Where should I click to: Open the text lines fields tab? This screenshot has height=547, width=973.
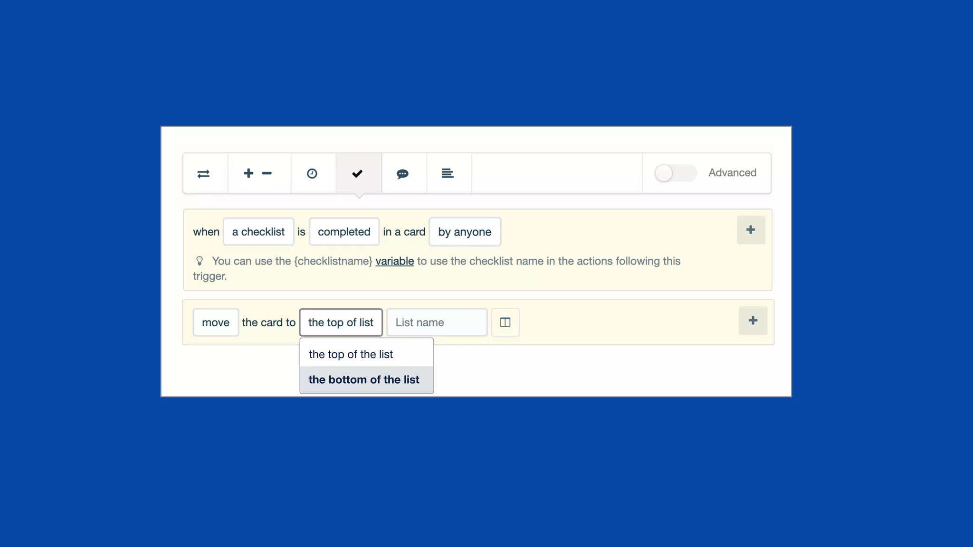[448, 174]
